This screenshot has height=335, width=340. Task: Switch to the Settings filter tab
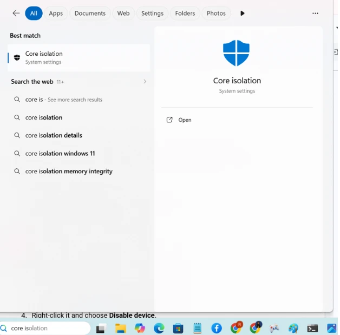pyautogui.click(x=152, y=13)
